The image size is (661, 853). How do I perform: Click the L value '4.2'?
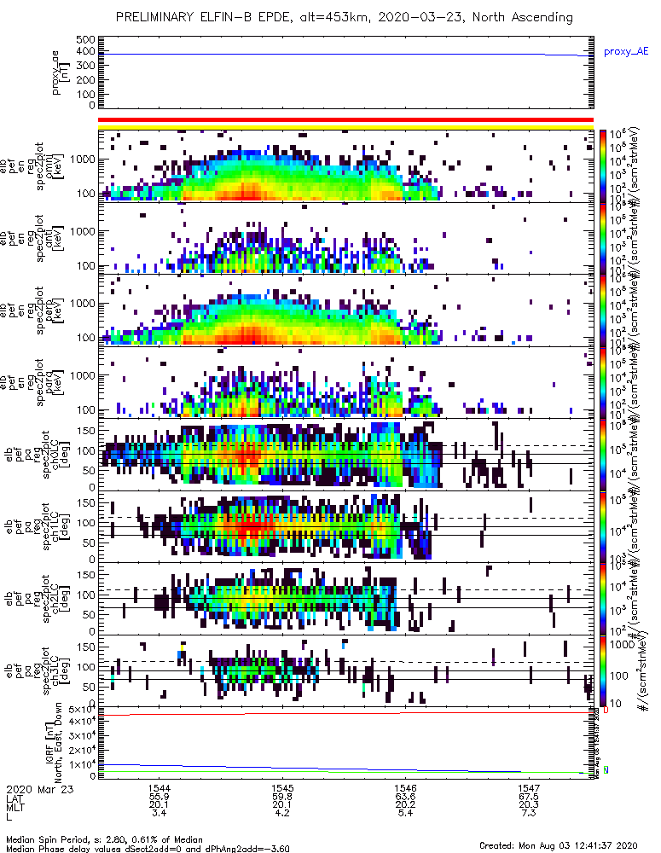[282, 813]
